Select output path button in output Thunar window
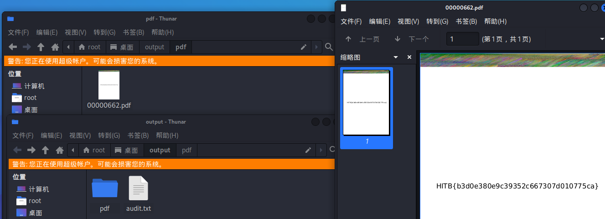The height and width of the screenshot is (219, 605). click(x=160, y=150)
